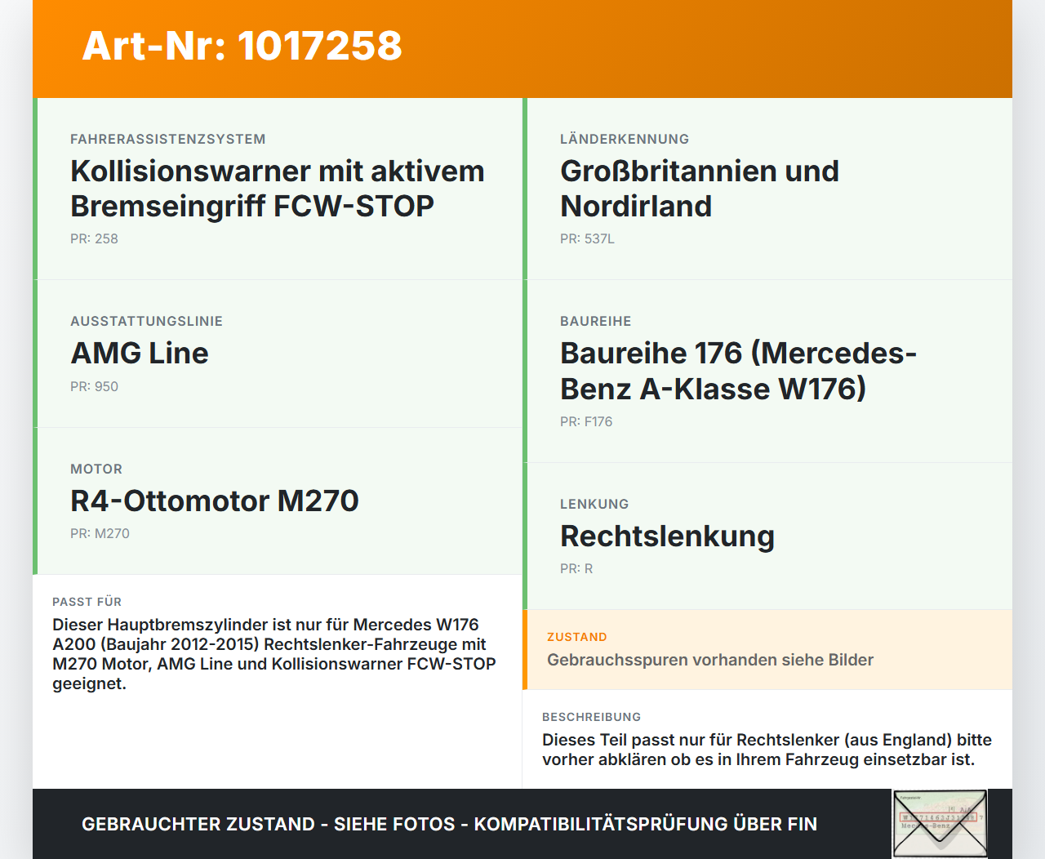Click the PASST FÜR label
Viewport: 1045px width, 859px height.
coord(87,602)
